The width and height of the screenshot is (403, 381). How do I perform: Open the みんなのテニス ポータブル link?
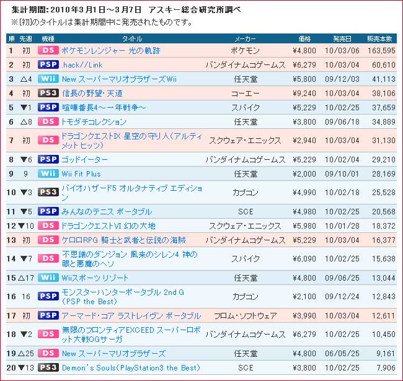[107, 211]
